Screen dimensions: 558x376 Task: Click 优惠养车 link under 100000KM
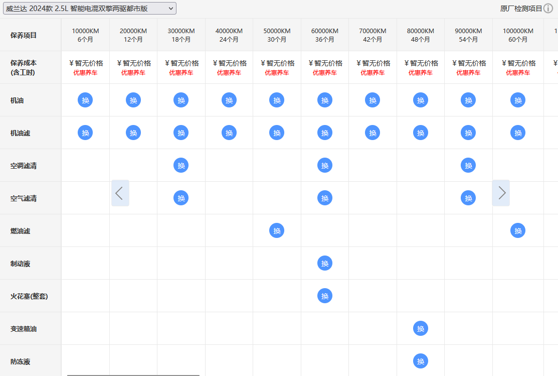(x=518, y=73)
